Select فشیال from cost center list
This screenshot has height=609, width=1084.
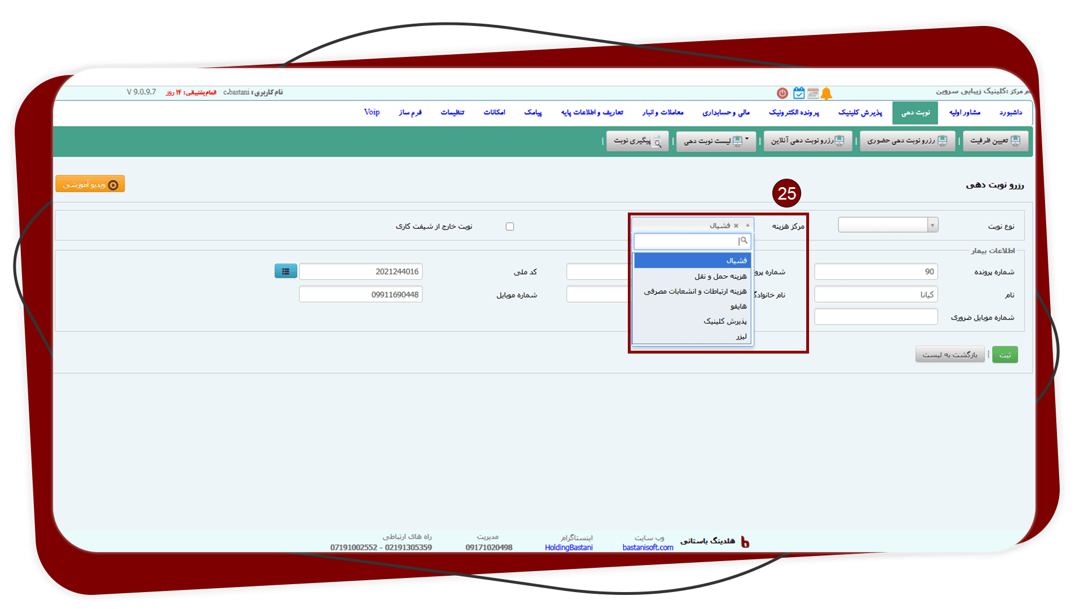[693, 261]
